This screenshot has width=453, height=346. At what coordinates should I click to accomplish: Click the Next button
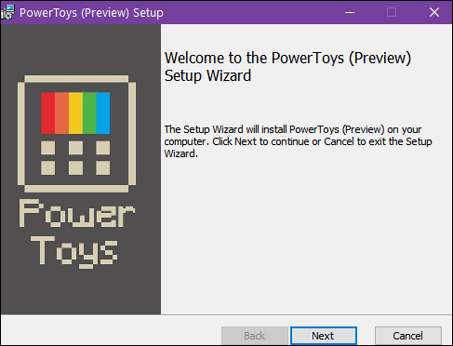pyautogui.click(x=324, y=336)
